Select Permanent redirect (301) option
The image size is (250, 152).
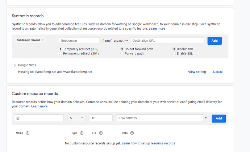(x=61, y=53)
